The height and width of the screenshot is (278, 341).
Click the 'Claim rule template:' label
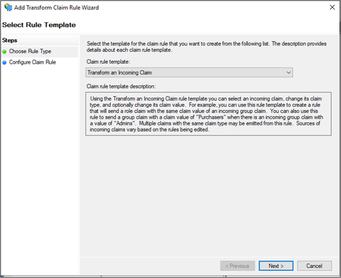pos(108,62)
